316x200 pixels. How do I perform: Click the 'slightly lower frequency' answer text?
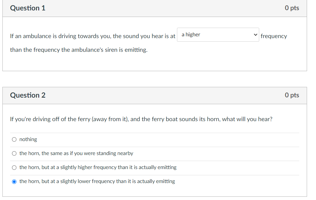(97, 181)
